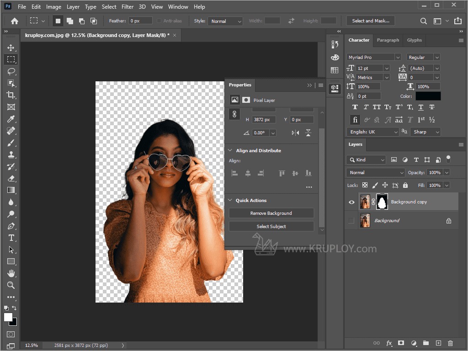Show the hidden Background layer
This screenshot has width=468, height=351.
[x=351, y=221]
